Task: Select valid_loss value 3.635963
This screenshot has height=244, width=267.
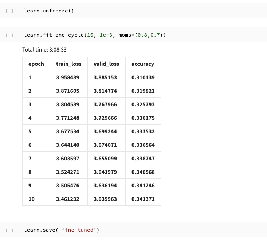Action: pyautogui.click(x=105, y=199)
